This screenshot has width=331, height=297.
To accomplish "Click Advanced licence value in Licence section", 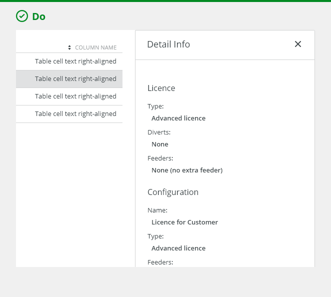I will tap(178, 118).
